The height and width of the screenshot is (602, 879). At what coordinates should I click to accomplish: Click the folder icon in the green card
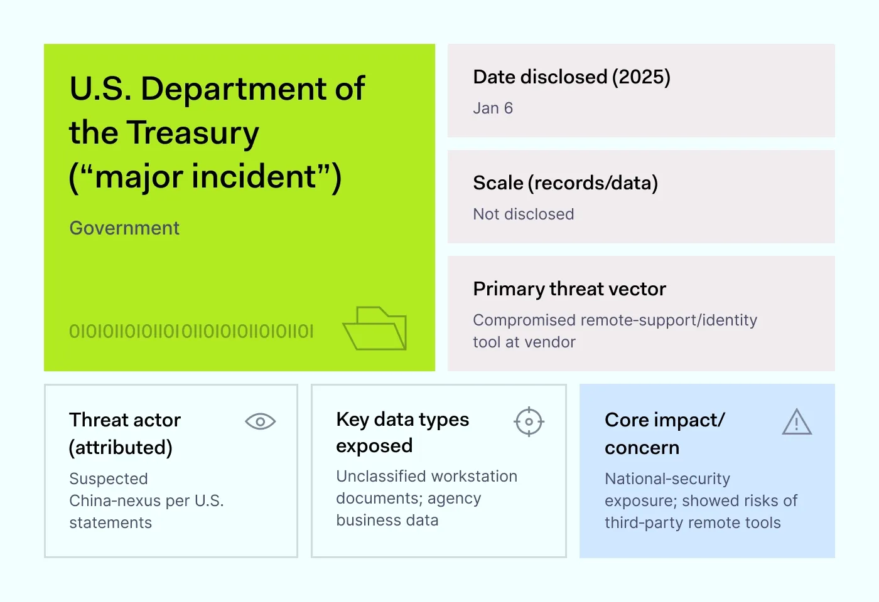tap(375, 328)
